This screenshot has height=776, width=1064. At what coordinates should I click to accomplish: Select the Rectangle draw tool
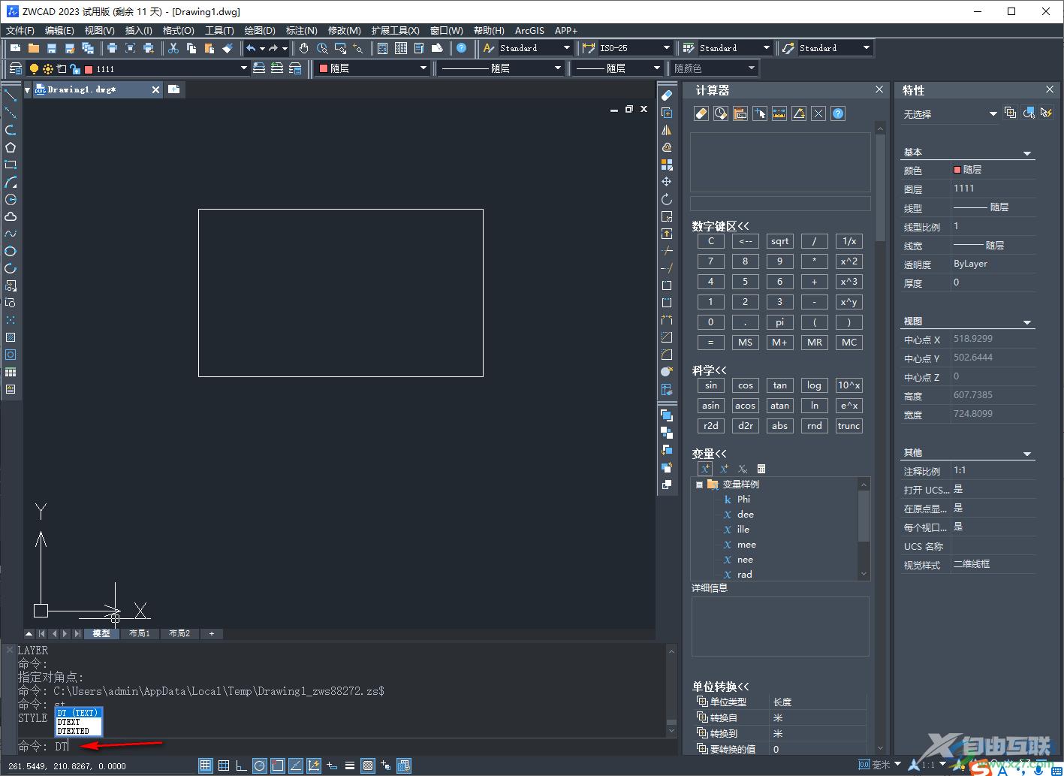tap(11, 165)
